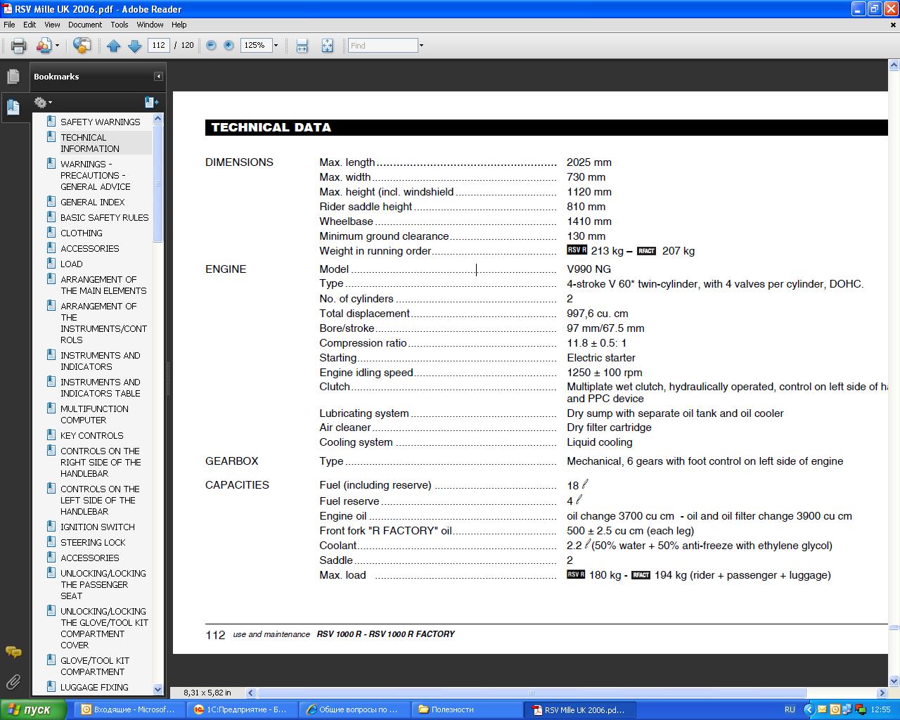900x720 pixels.
Task: Expand the current bookmark icon in Bookmarks panel
Action: pyautogui.click(x=151, y=103)
